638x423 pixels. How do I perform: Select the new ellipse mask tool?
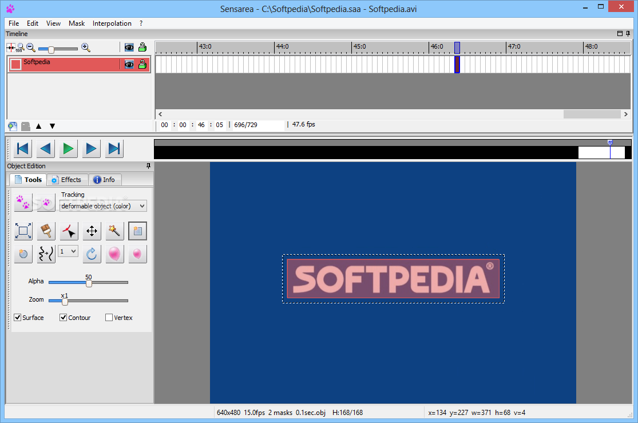[23, 254]
